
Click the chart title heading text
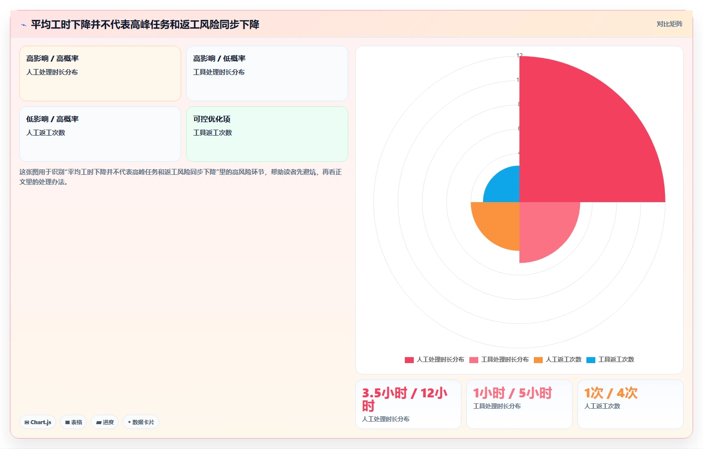pyautogui.click(x=145, y=24)
